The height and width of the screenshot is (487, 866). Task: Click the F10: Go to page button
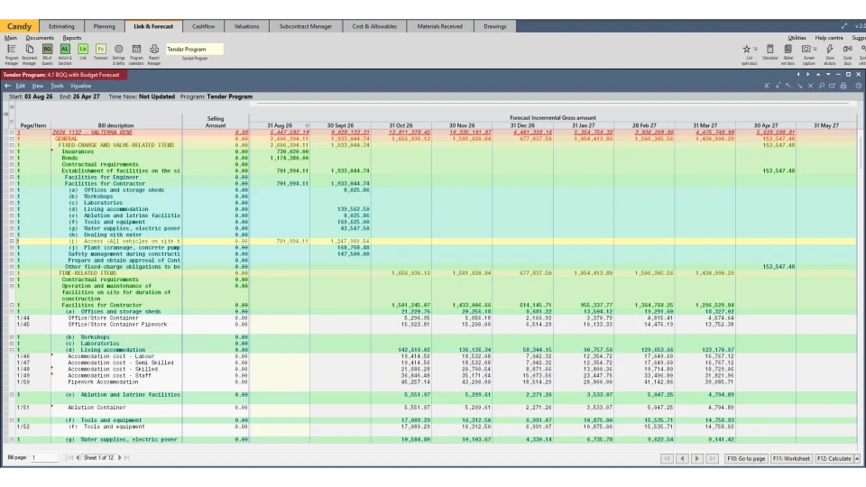pos(746,458)
